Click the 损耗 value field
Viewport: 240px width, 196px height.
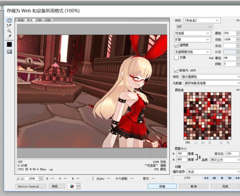pyautogui.click(x=230, y=64)
